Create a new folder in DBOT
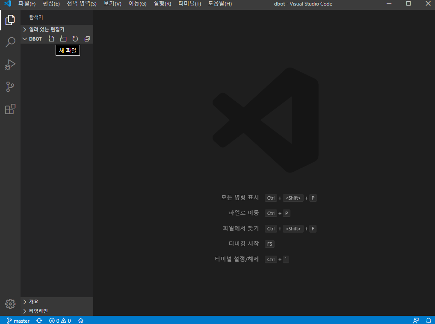 pos(63,39)
